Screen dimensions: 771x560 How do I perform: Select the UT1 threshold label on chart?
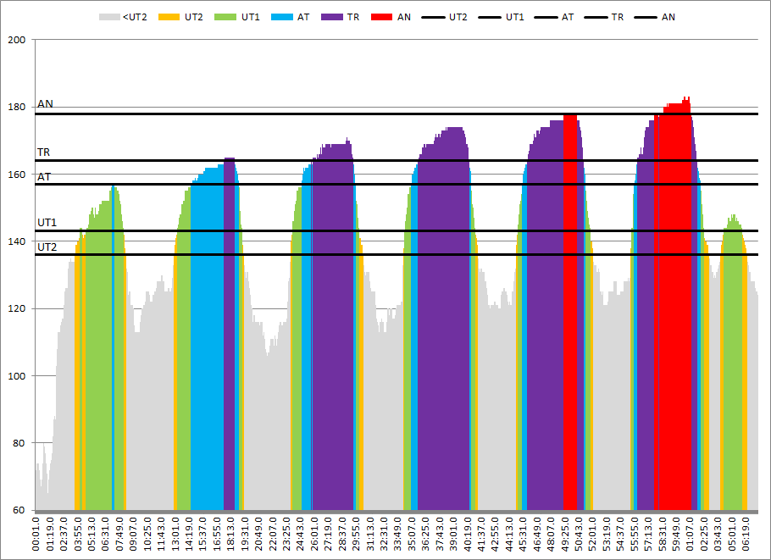pyautogui.click(x=47, y=223)
